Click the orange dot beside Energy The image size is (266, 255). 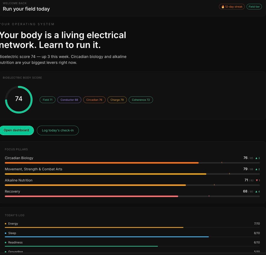(6, 224)
